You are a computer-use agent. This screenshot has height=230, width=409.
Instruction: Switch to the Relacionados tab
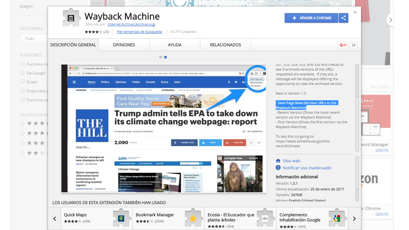[226, 45]
